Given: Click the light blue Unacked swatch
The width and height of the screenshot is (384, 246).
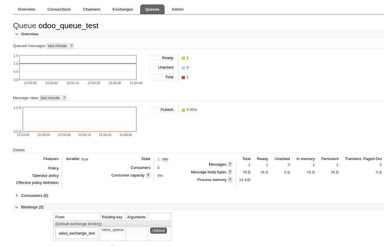Looking at the screenshot, I should click(183, 68).
